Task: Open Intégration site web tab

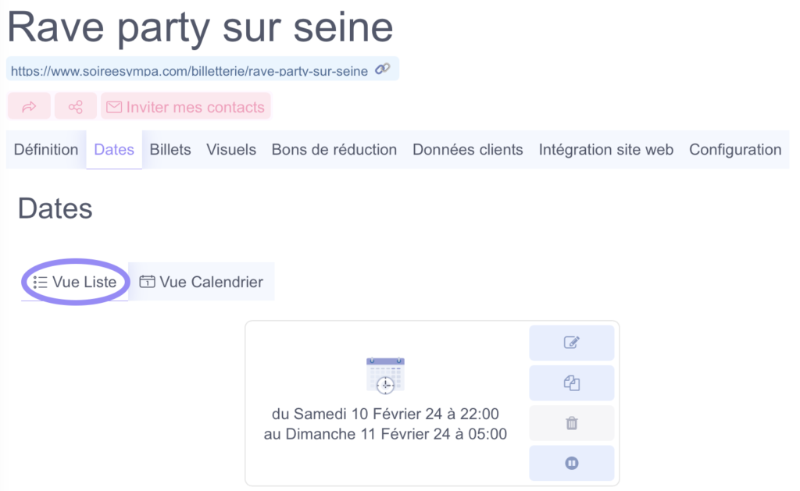Action: [606, 149]
